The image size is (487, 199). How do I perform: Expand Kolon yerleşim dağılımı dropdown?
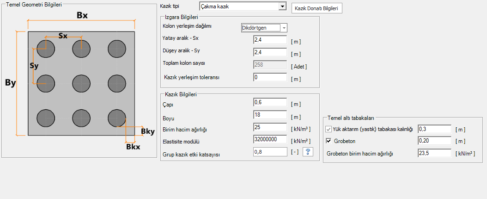coord(284,28)
